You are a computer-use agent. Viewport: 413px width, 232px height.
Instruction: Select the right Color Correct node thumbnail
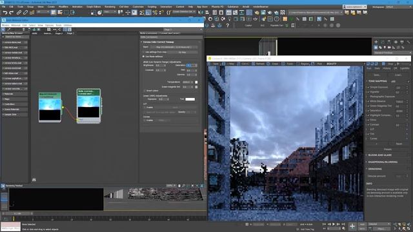[88, 106]
